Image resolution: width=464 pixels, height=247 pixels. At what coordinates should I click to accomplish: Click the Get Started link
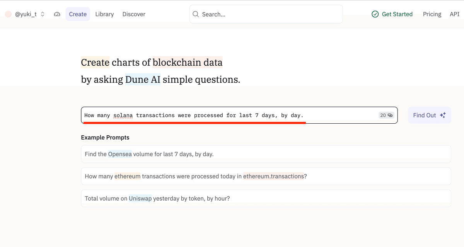(x=392, y=14)
